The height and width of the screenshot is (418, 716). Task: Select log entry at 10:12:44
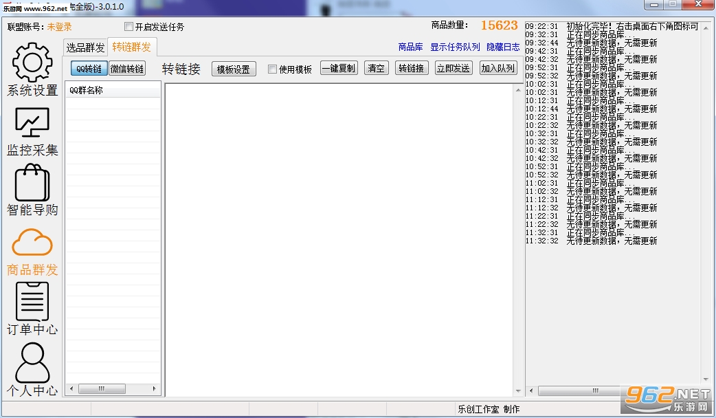[592, 109]
